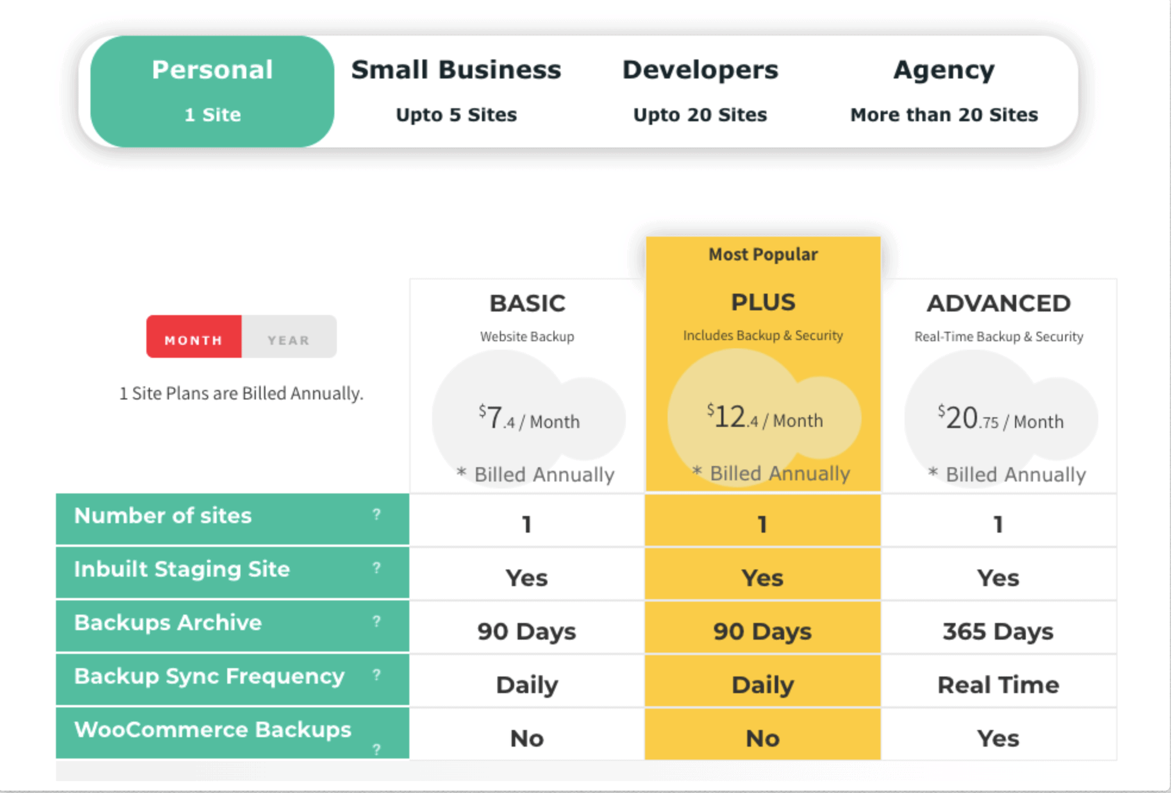1171x793 pixels.
Task: Click the $20.75 per month price bubble
Action: 1000,418
